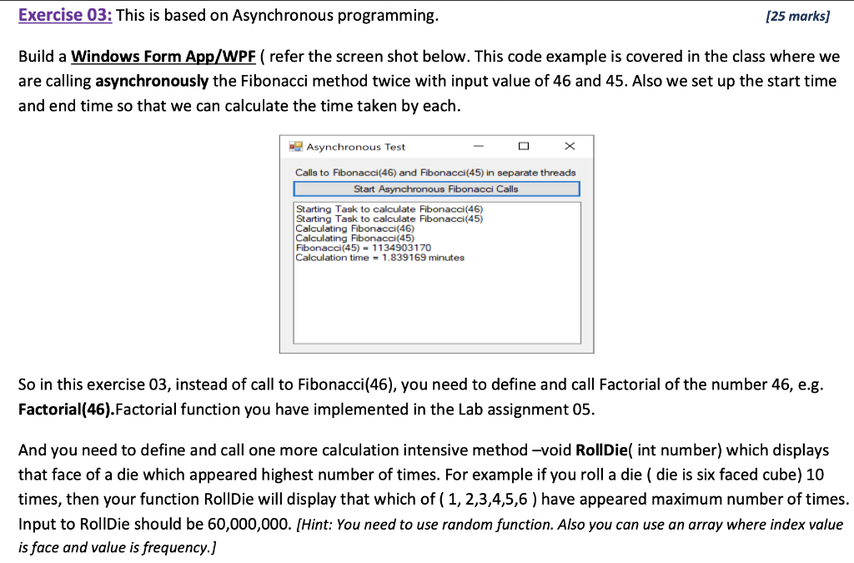The image size is (854, 563).
Task: Click the Windows Forms application icon in title bar
Action: [294, 146]
